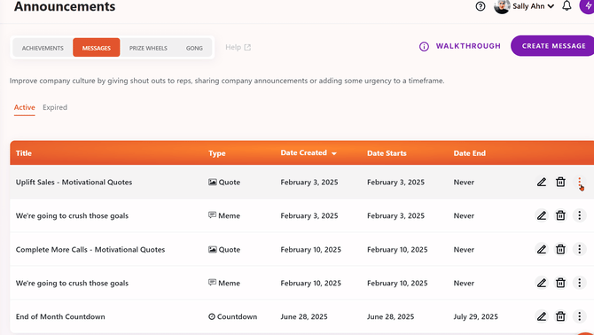Screen dimensions: 594x335
Task: Show Active messages tab
Action: (24, 107)
